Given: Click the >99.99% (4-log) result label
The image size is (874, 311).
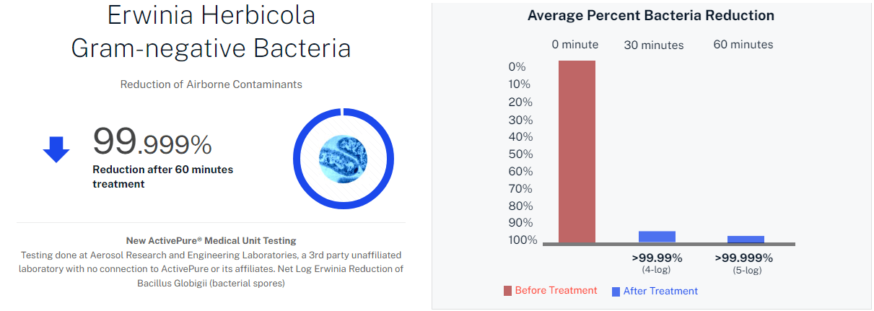Looking at the screenshot, I should click(657, 263).
